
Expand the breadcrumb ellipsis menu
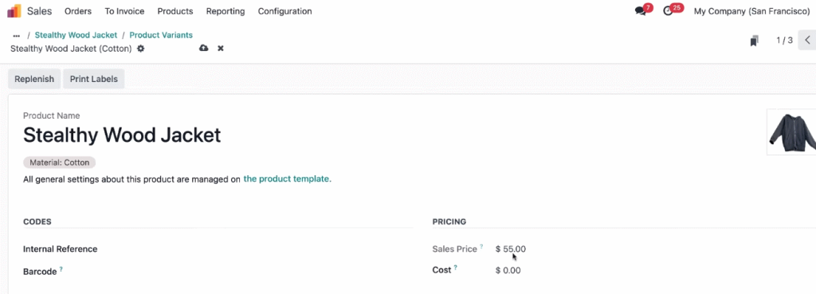pos(16,35)
